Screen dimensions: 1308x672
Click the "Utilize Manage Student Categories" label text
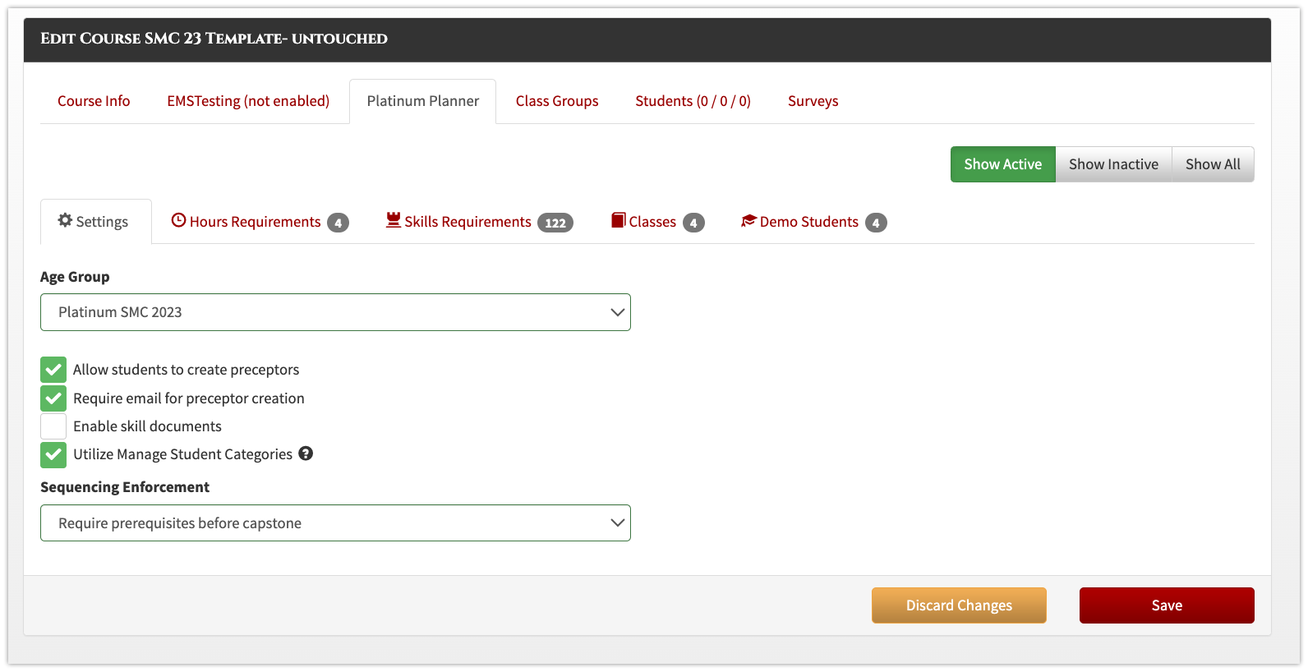[x=182, y=454]
